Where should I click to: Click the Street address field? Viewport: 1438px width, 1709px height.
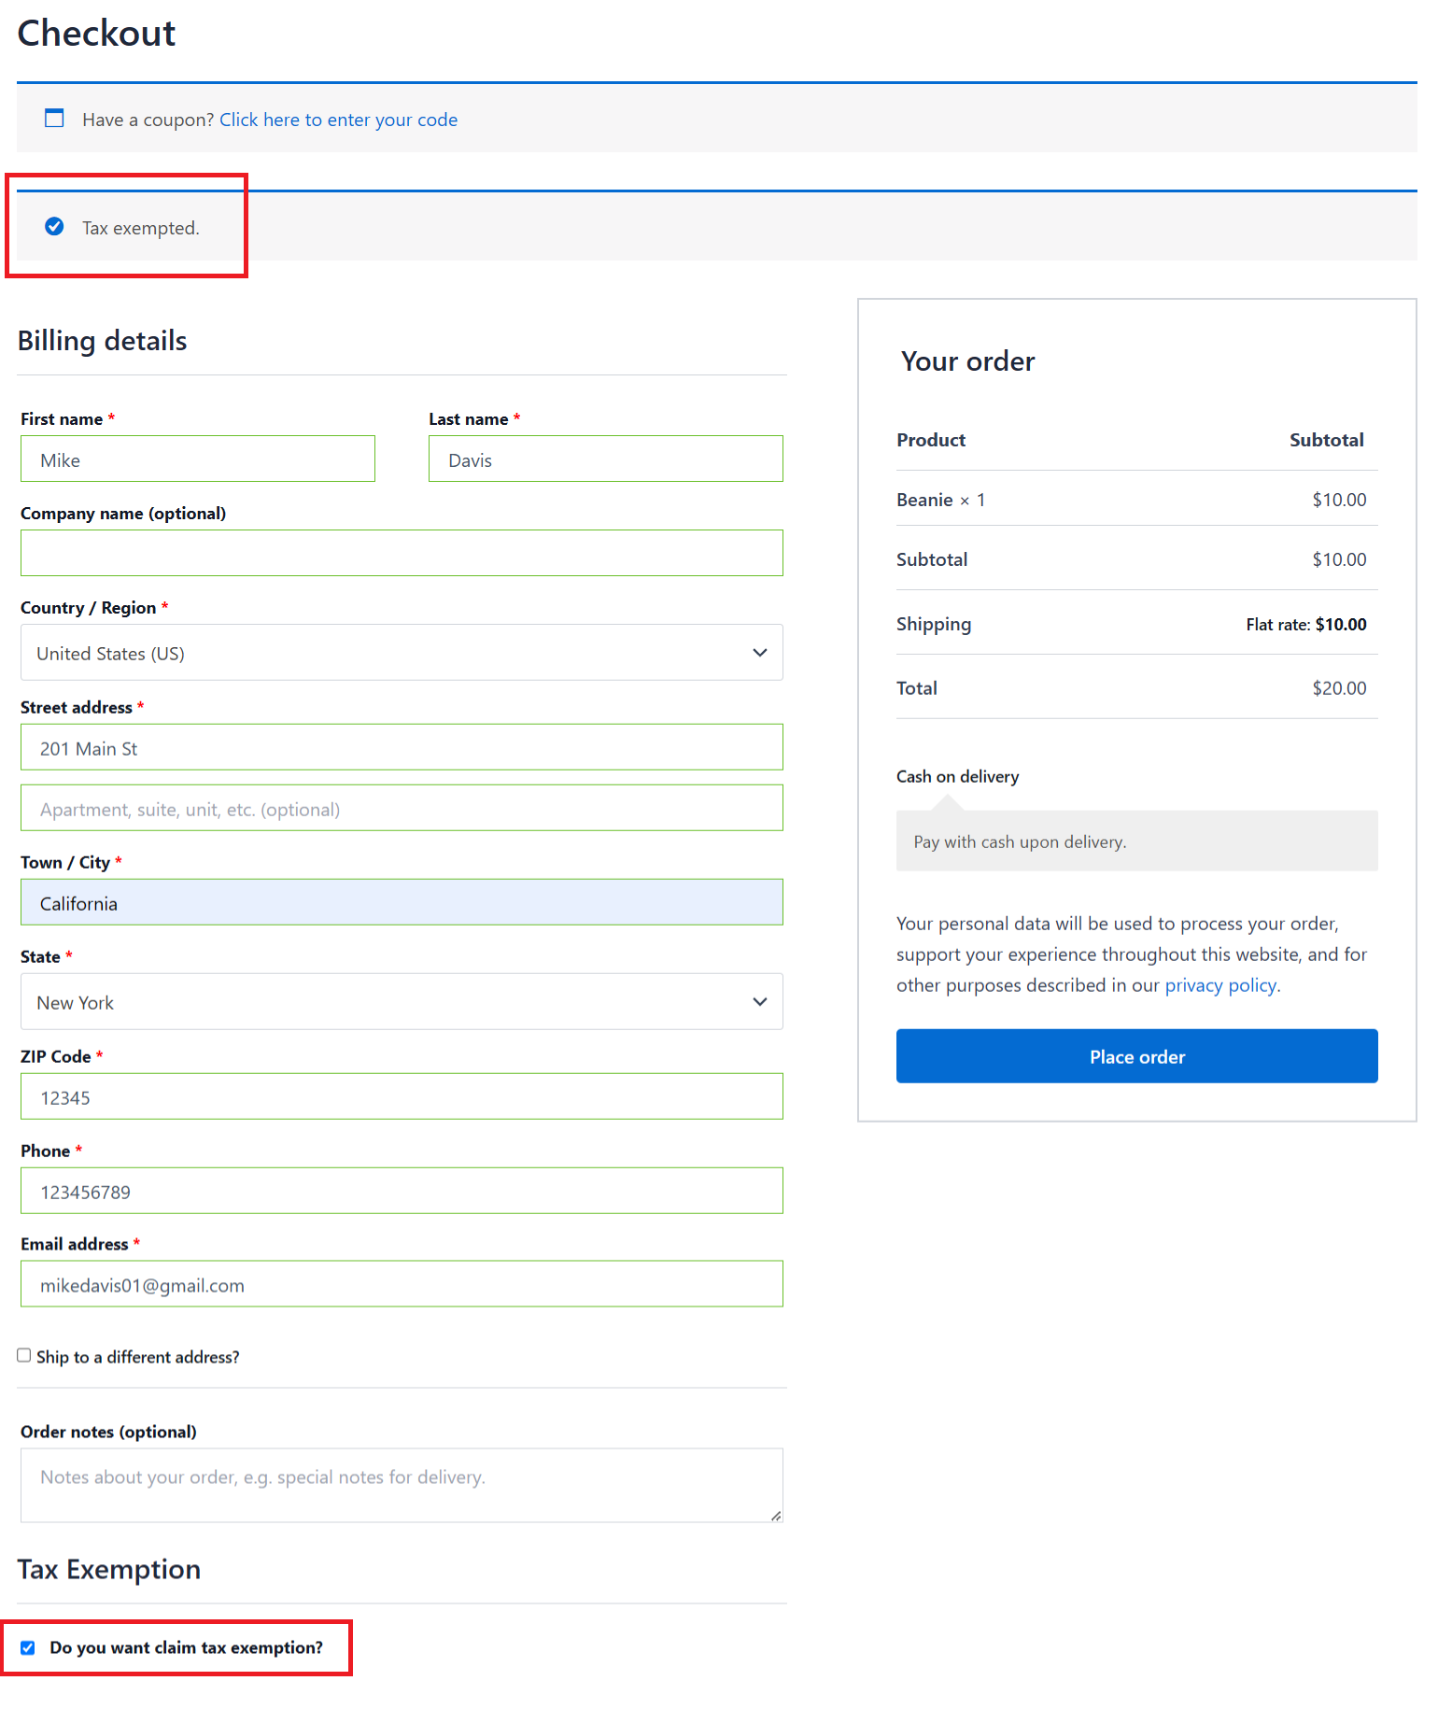point(402,748)
